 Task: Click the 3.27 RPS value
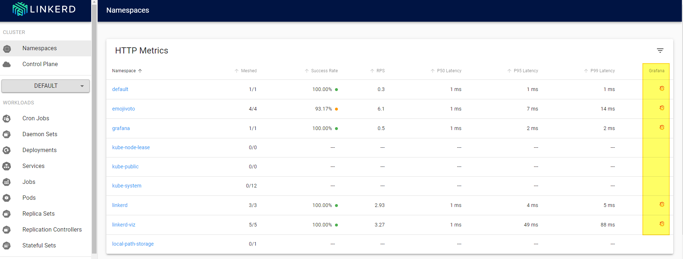tap(379, 225)
